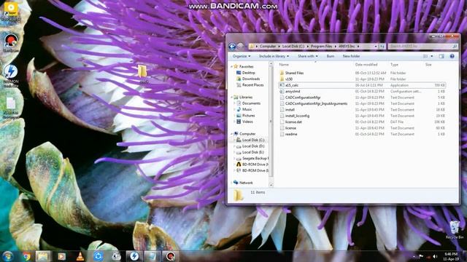Click the Search ANSYS Inc field
Viewport: 467px width, 262px height.
click(x=423, y=47)
